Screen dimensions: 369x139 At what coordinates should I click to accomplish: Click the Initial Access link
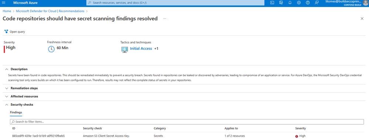141,49
